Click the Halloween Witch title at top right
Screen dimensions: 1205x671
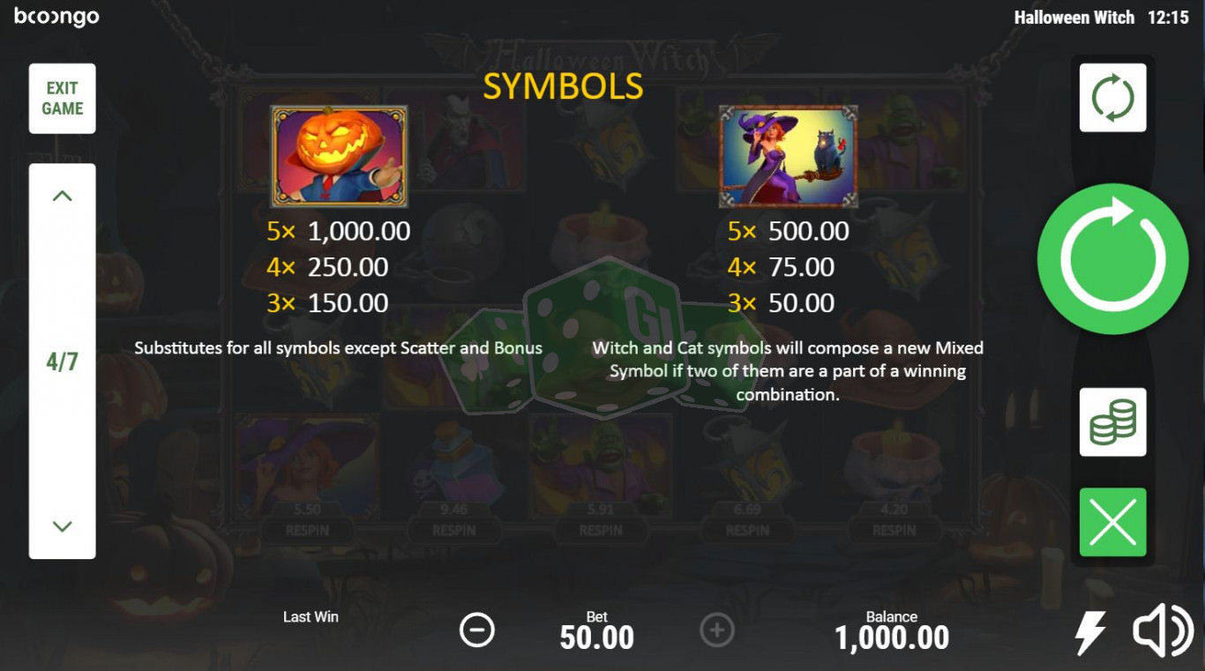[x=1074, y=18]
